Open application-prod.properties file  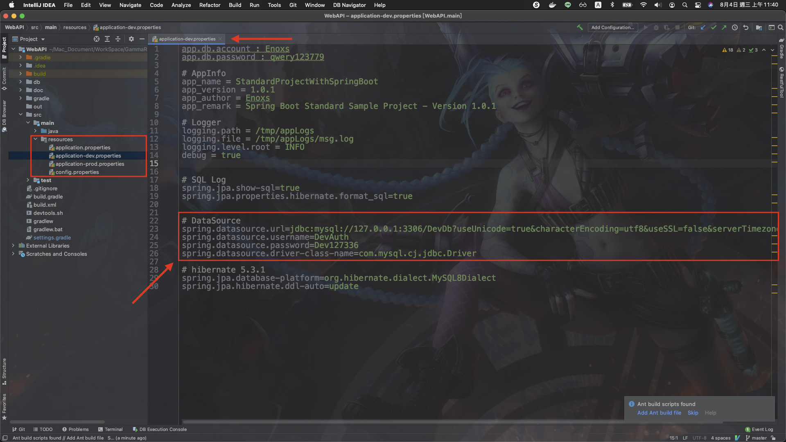pos(89,164)
